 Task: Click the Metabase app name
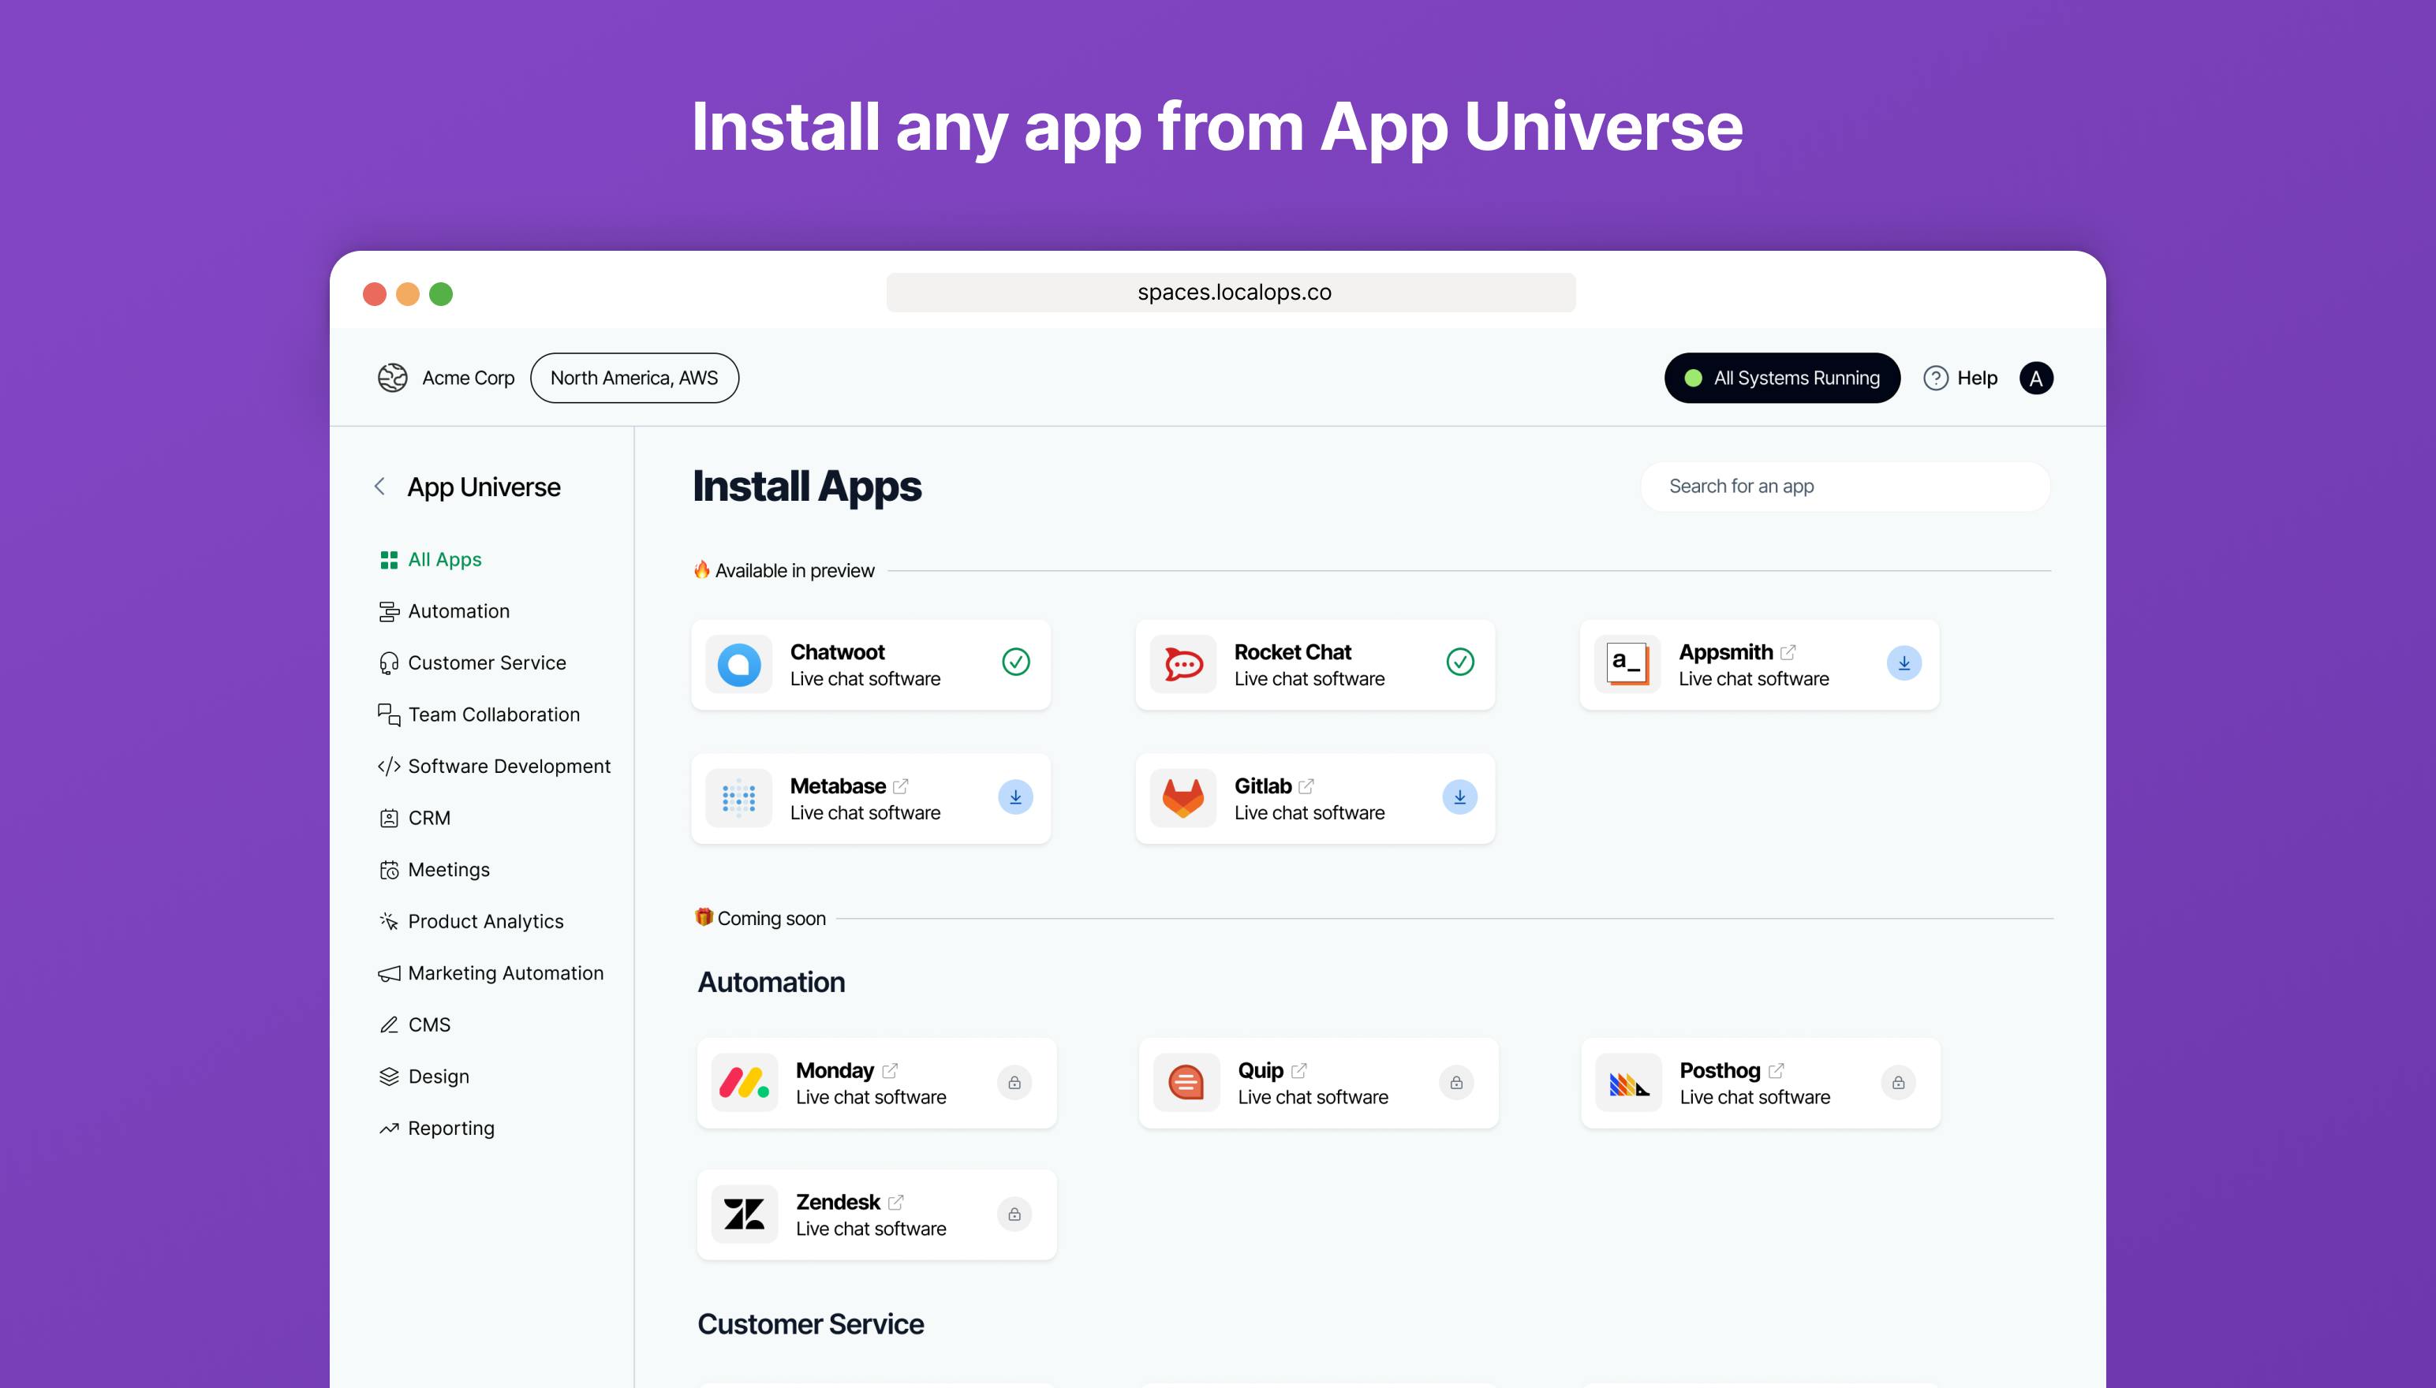pyautogui.click(x=838, y=786)
